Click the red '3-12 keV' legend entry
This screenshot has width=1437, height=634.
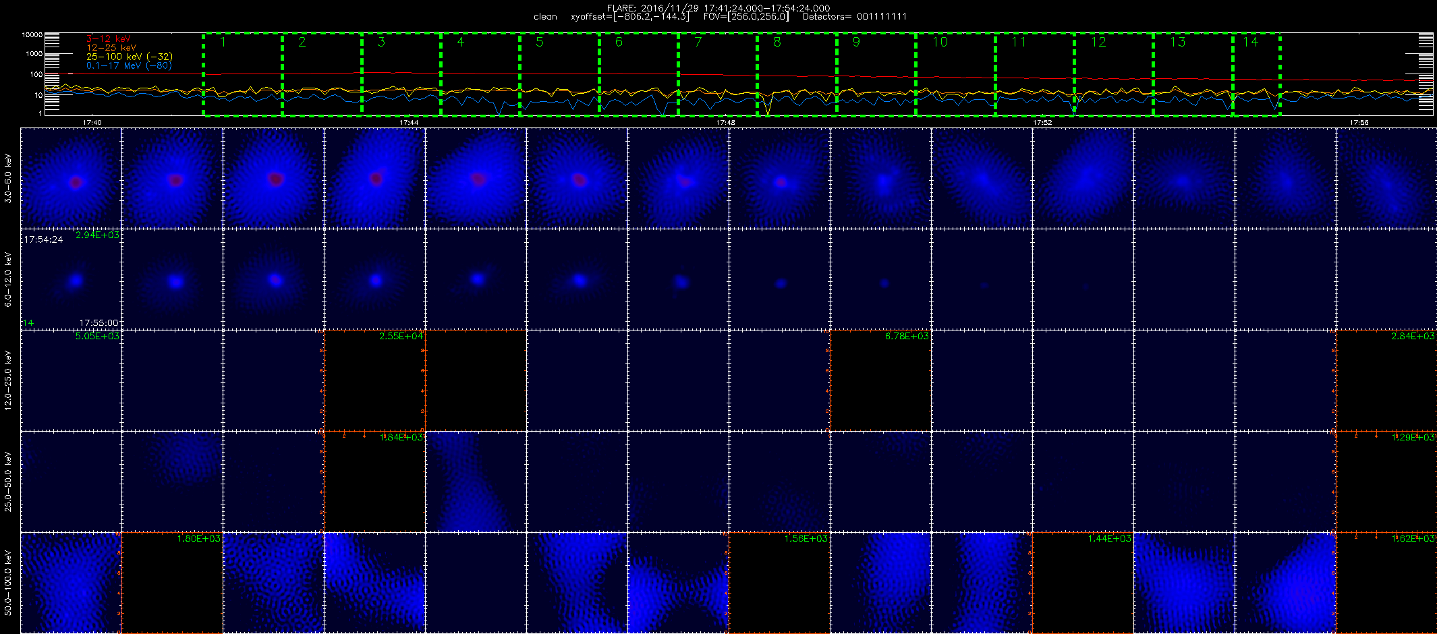coord(109,38)
